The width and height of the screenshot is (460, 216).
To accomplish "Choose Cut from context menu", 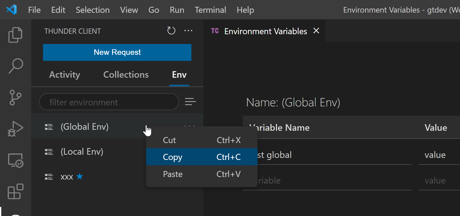I will pos(202,140).
